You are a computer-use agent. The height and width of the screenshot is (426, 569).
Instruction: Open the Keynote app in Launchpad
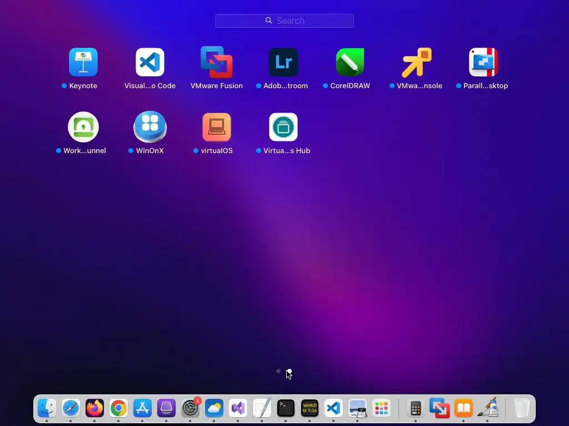tap(83, 62)
